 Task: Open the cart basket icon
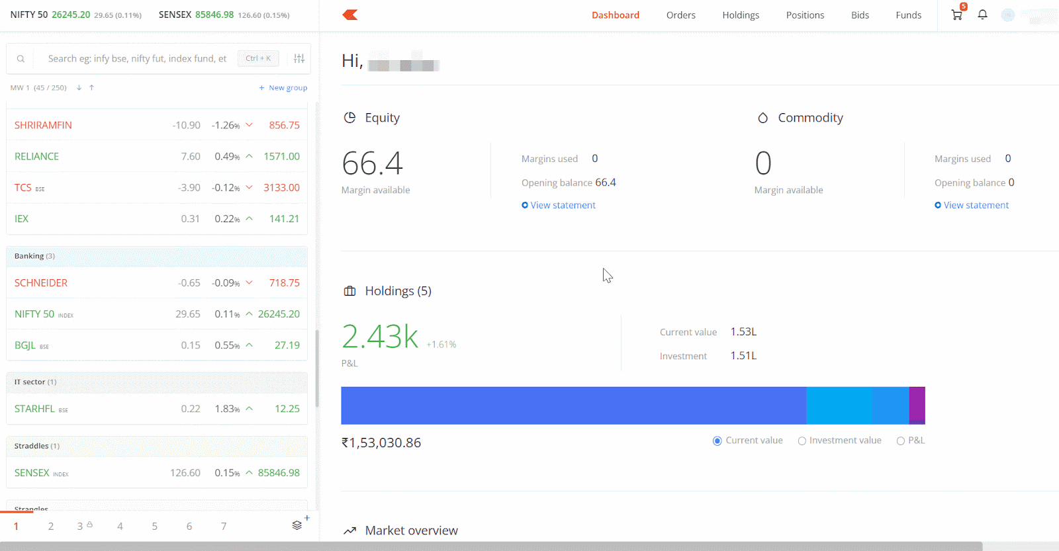click(956, 15)
